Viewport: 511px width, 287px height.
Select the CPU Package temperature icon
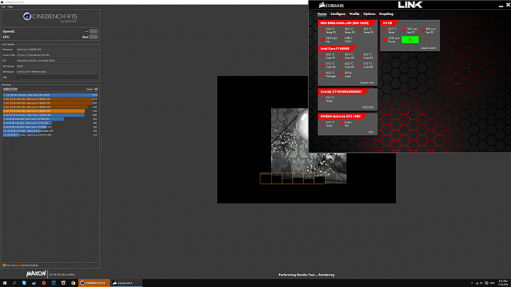point(323,74)
